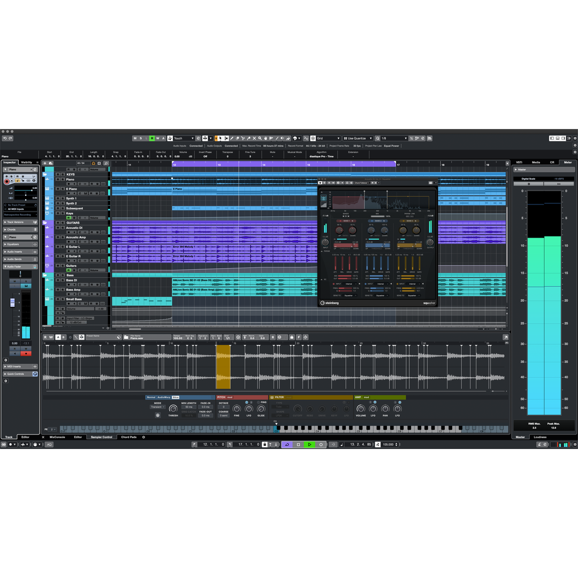Switch to the Visibility tab

point(27,162)
